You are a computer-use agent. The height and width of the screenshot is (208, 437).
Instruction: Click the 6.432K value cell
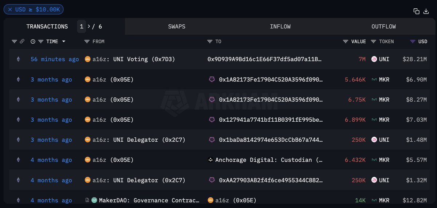[x=355, y=160]
